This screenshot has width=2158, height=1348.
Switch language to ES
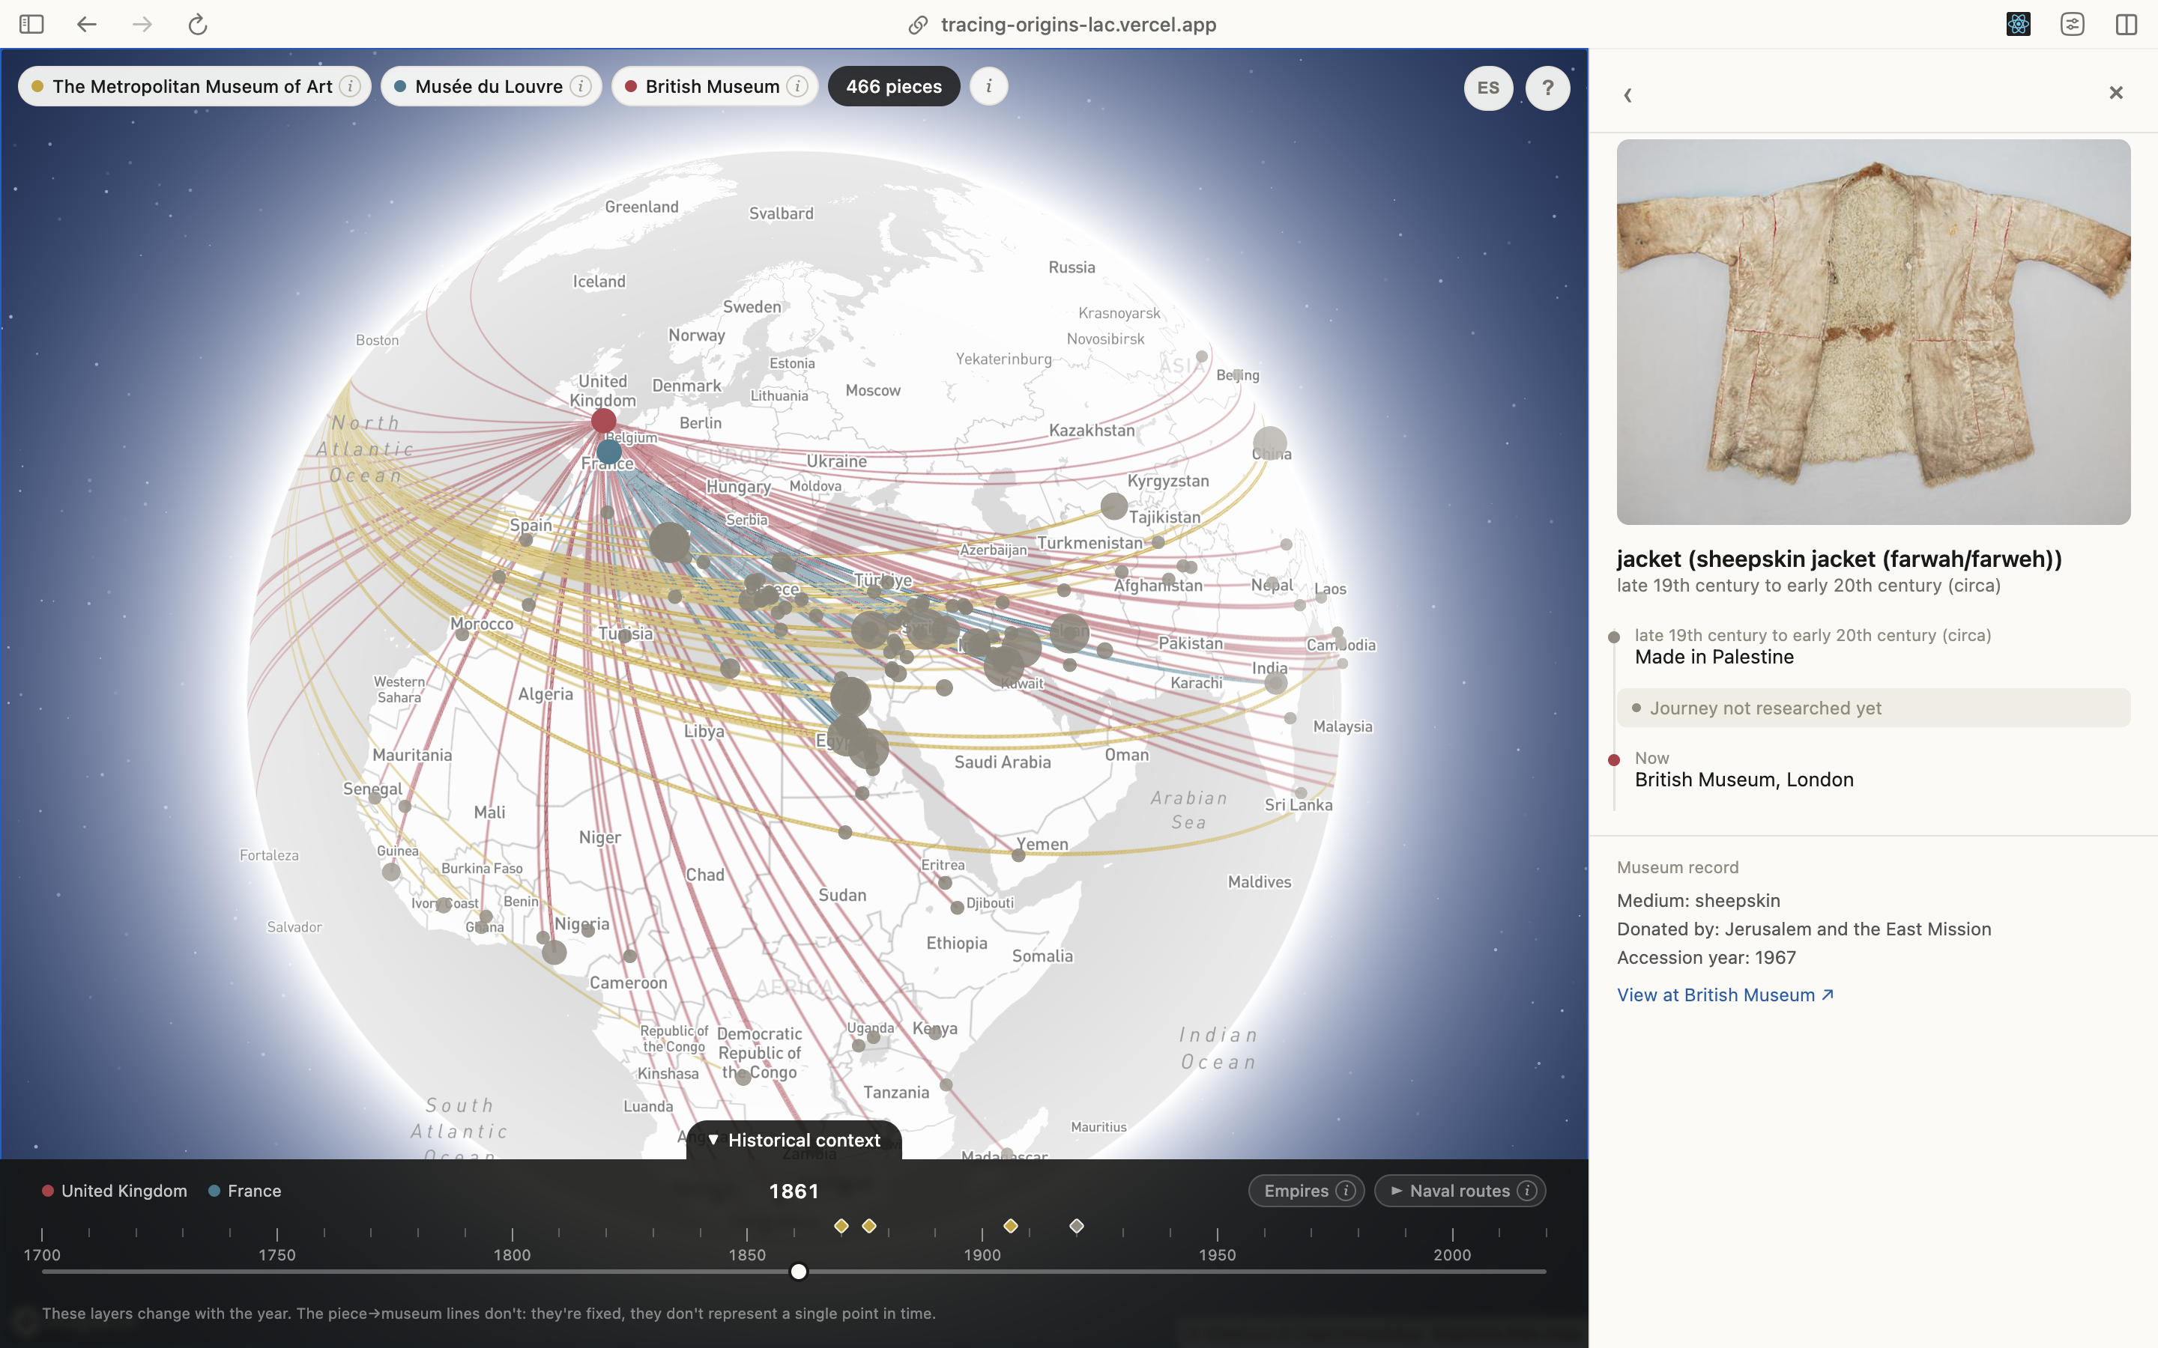(x=1487, y=88)
